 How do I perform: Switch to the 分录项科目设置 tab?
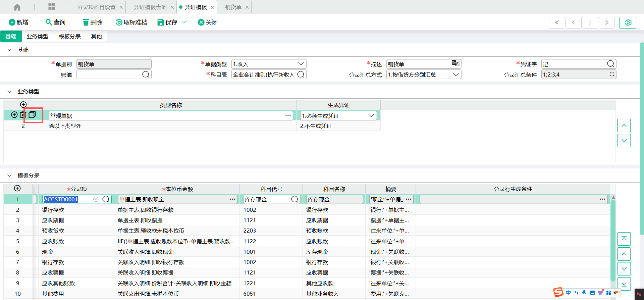[x=96, y=7]
